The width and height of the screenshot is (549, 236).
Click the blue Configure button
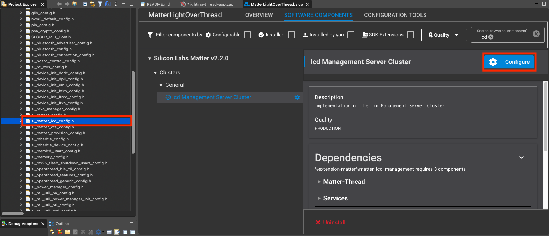pos(509,62)
